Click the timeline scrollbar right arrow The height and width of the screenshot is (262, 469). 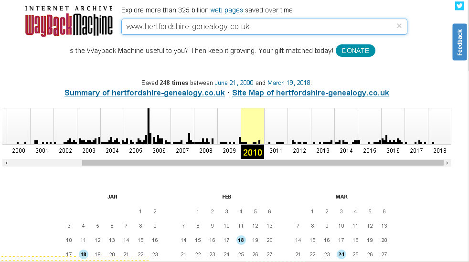click(x=448, y=163)
